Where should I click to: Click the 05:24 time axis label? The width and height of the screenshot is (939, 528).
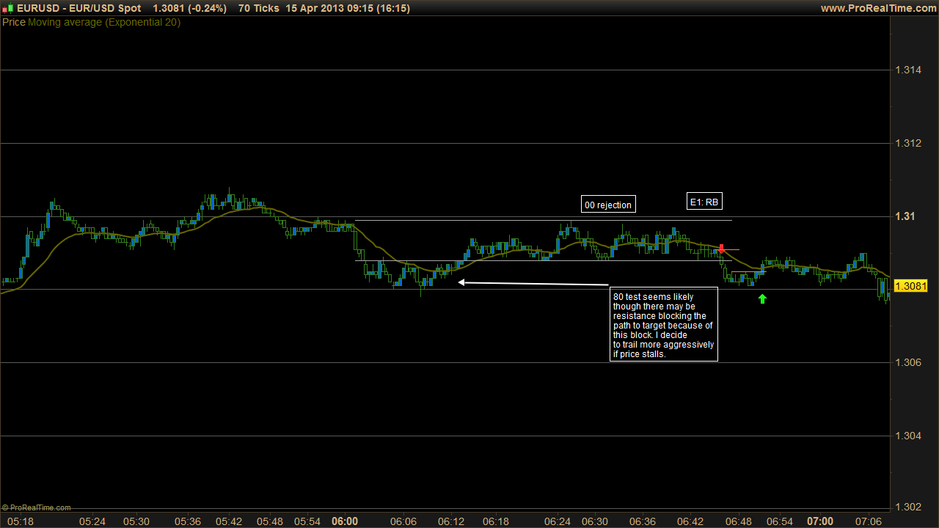click(x=92, y=521)
